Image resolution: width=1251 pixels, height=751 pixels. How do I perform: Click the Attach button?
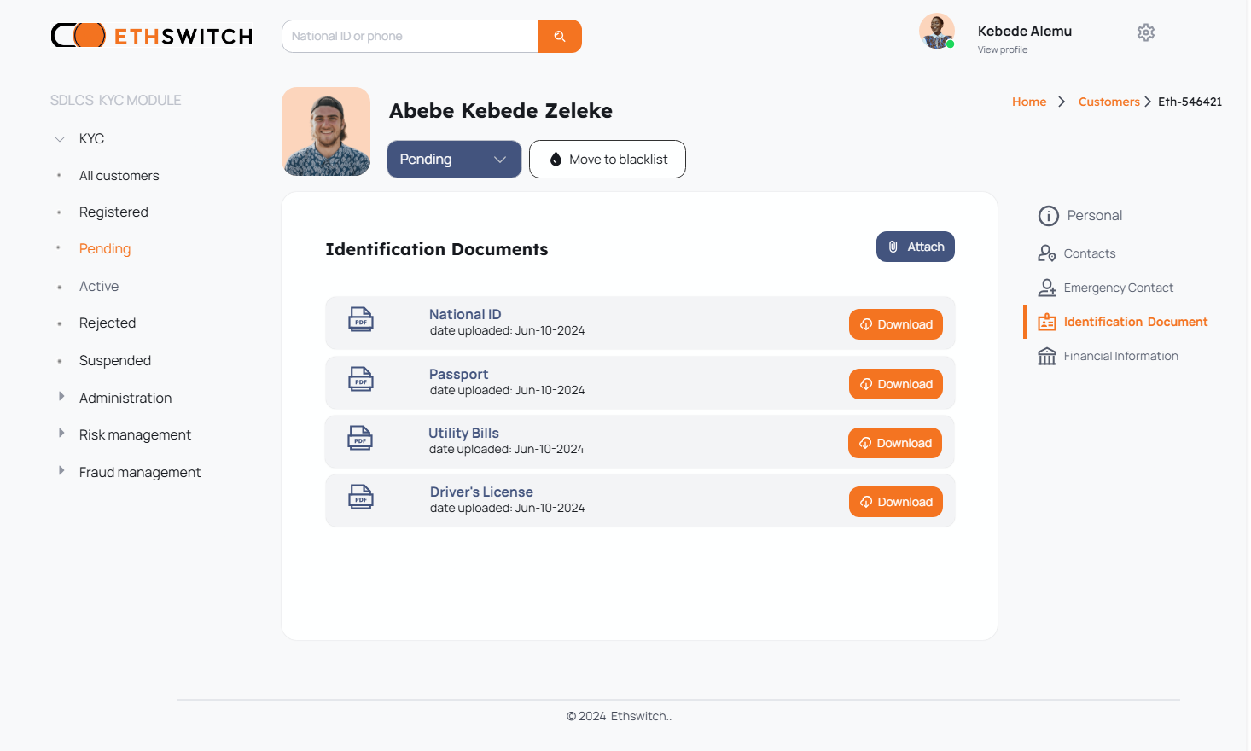(916, 247)
